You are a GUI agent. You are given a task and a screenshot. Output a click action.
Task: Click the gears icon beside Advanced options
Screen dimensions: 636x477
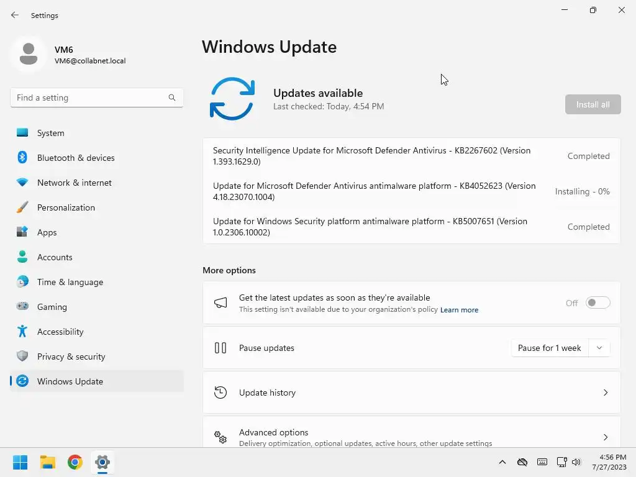[x=220, y=437]
